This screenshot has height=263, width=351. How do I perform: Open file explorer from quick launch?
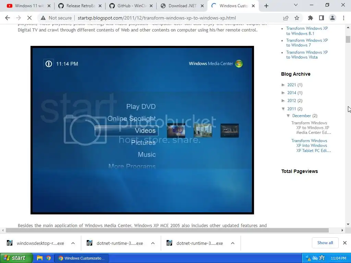(x=40, y=258)
